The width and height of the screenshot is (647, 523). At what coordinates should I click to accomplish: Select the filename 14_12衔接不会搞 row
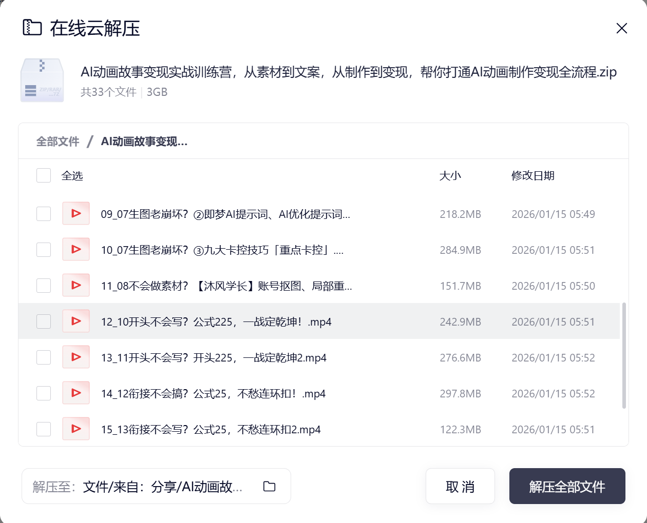(x=221, y=393)
